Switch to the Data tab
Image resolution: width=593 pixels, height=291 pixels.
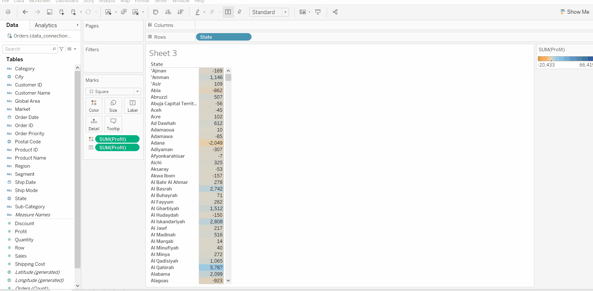pyautogui.click(x=12, y=25)
